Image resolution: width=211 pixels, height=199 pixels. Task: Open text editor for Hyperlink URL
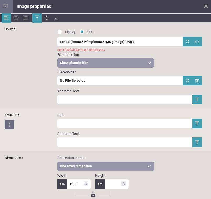point(197,123)
